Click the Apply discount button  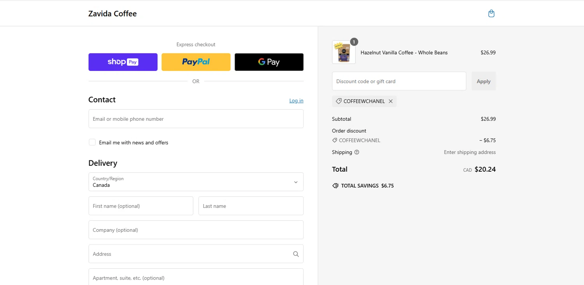484,81
